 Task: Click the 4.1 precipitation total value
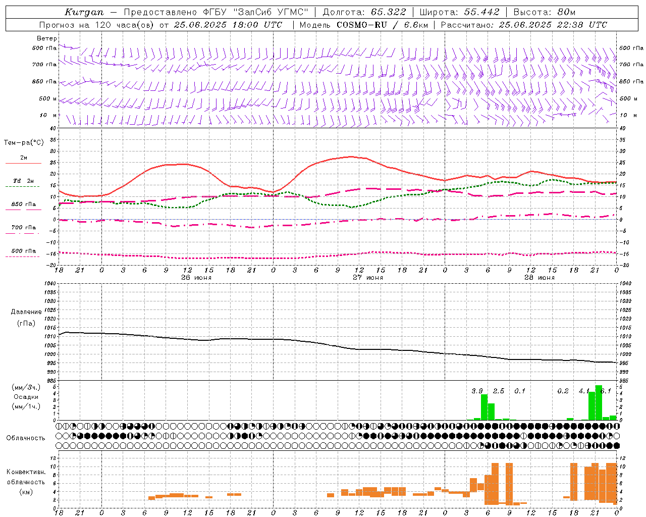coord(584,391)
